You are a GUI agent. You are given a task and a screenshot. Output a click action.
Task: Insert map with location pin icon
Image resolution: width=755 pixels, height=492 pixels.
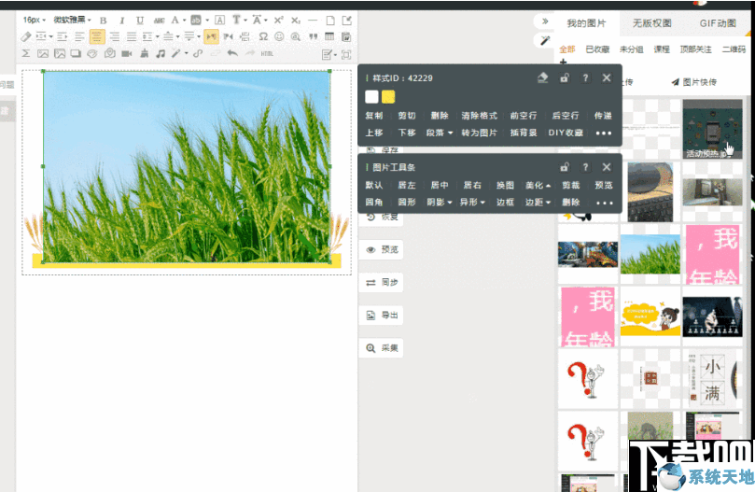click(110, 53)
